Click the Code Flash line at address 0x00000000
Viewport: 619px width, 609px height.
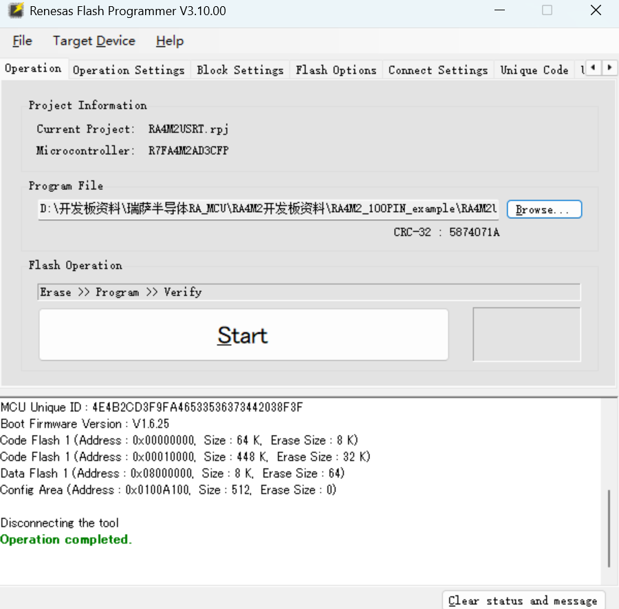pyautogui.click(x=179, y=440)
